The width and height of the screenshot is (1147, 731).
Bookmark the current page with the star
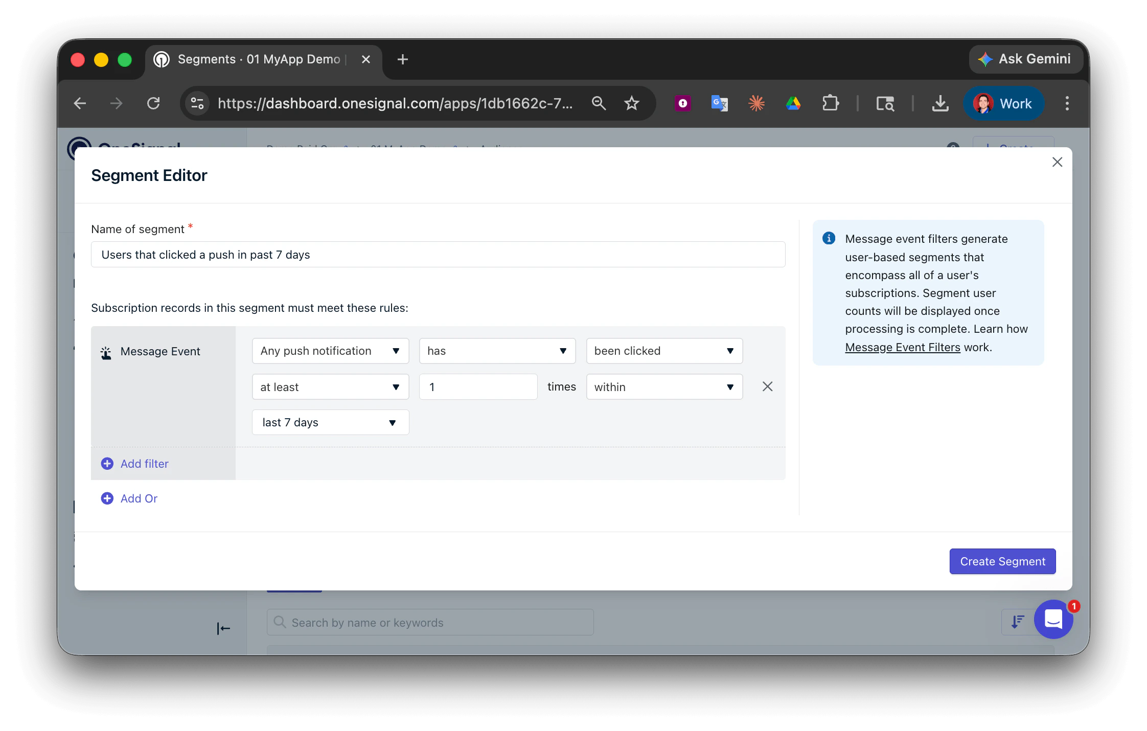(x=632, y=103)
